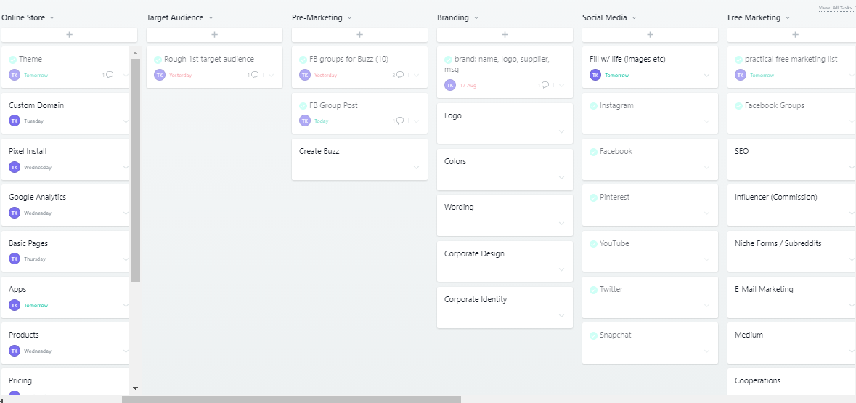Expand the Create Buzz card chevron
Viewport: 856px width, 403px height.
coord(416,168)
